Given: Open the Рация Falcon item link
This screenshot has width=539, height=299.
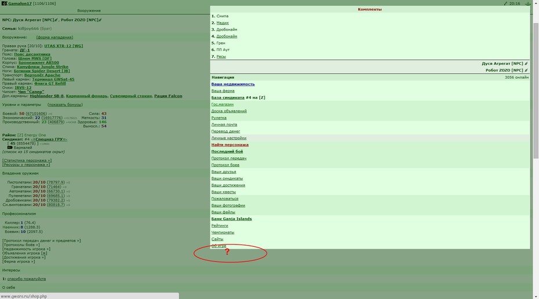Looking at the screenshot, I should pyautogui.click(x=168, y=96).
